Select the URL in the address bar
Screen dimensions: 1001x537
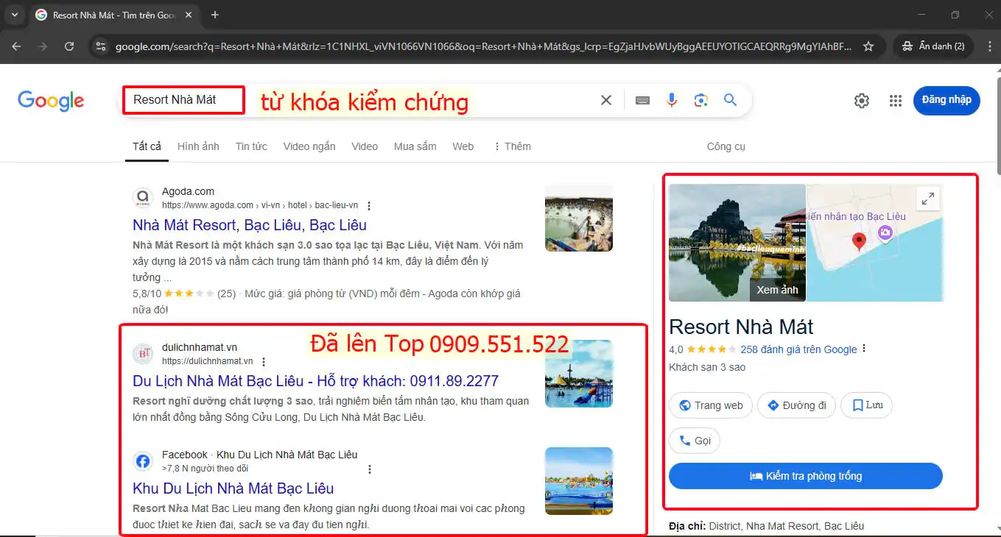[483, 46]
